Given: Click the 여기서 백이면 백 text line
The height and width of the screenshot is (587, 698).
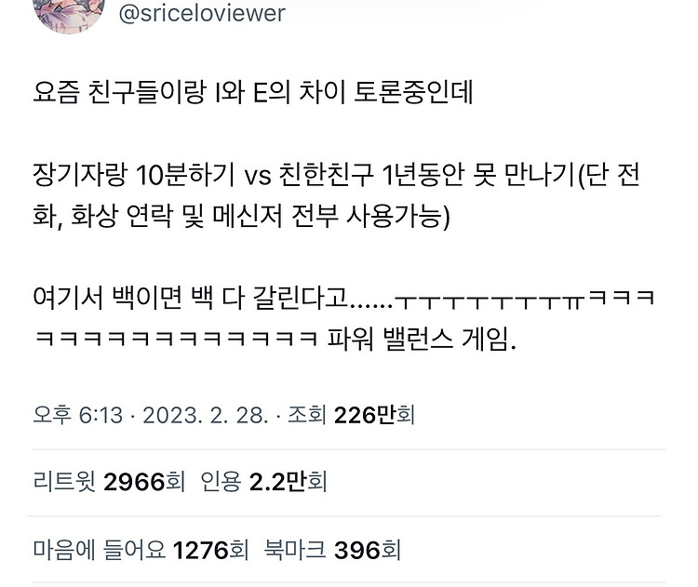Looking at the screenshot, I should [343, 298].
